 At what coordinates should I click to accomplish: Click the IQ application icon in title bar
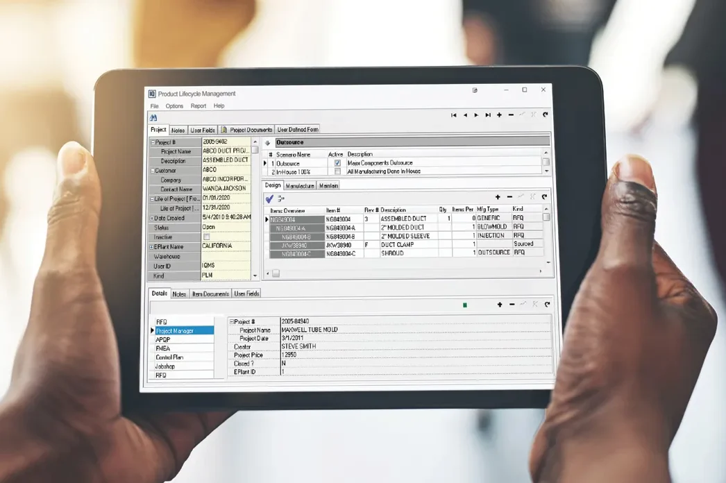click(x=152, y=94)
